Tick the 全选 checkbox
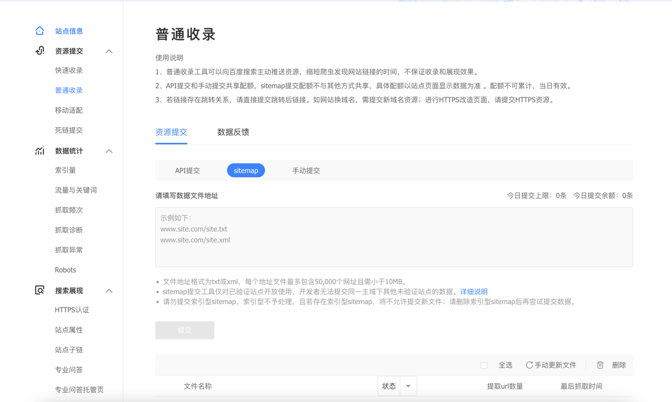This screenshot has width=672, height=402. tap(484, 366)
